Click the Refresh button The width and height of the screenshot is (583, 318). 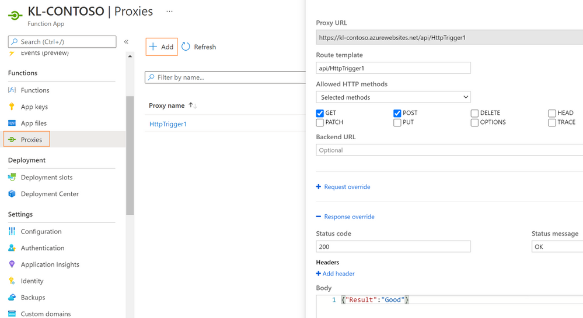pyautogui.click(x=199, y=47)
